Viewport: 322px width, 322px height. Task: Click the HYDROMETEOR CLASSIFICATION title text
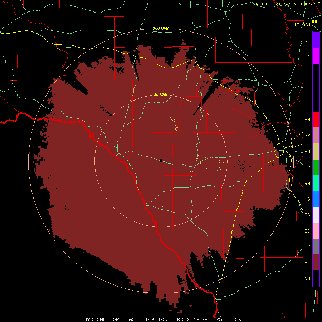[126, 319]
